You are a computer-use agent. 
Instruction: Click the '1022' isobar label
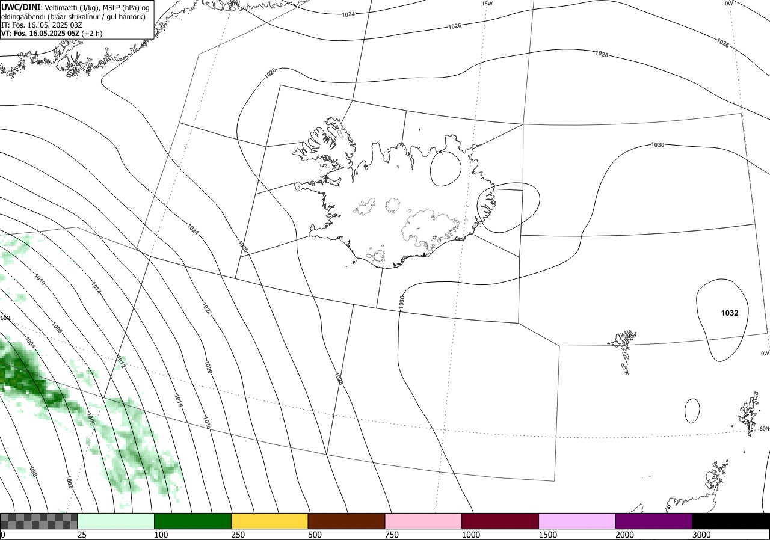(206, 308)
